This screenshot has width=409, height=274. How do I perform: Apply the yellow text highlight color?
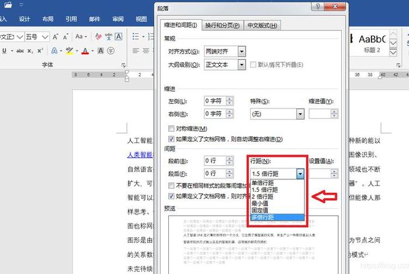(70, 51)
